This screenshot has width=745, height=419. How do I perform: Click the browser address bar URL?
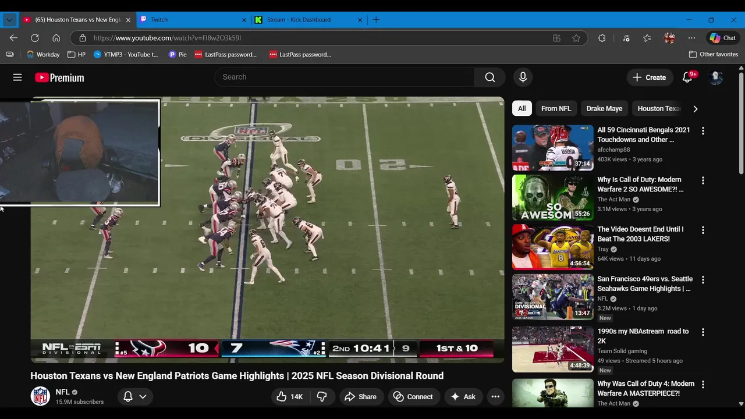[x=167, y=38]
